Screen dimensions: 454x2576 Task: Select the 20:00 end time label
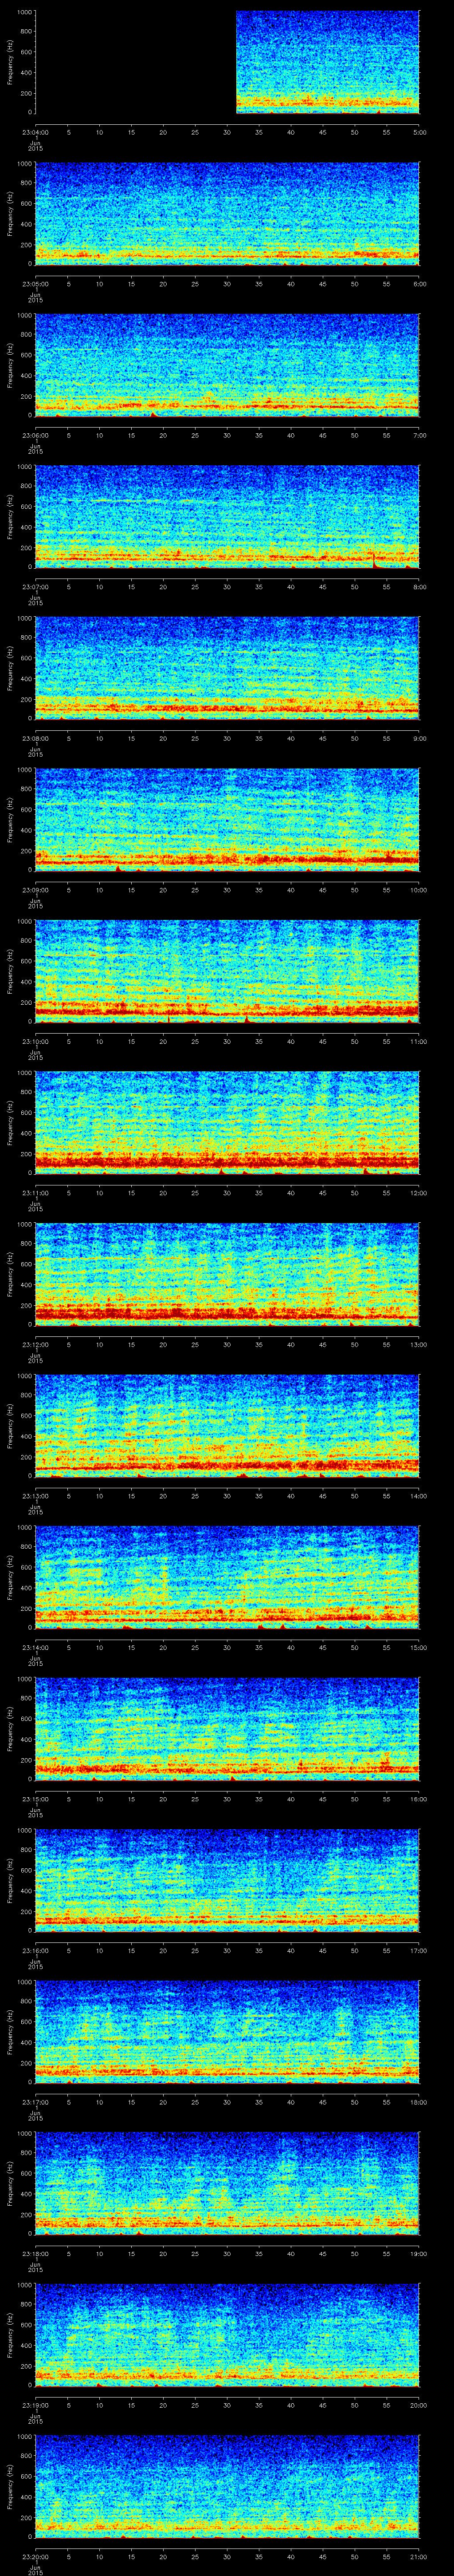(419, 2405)
